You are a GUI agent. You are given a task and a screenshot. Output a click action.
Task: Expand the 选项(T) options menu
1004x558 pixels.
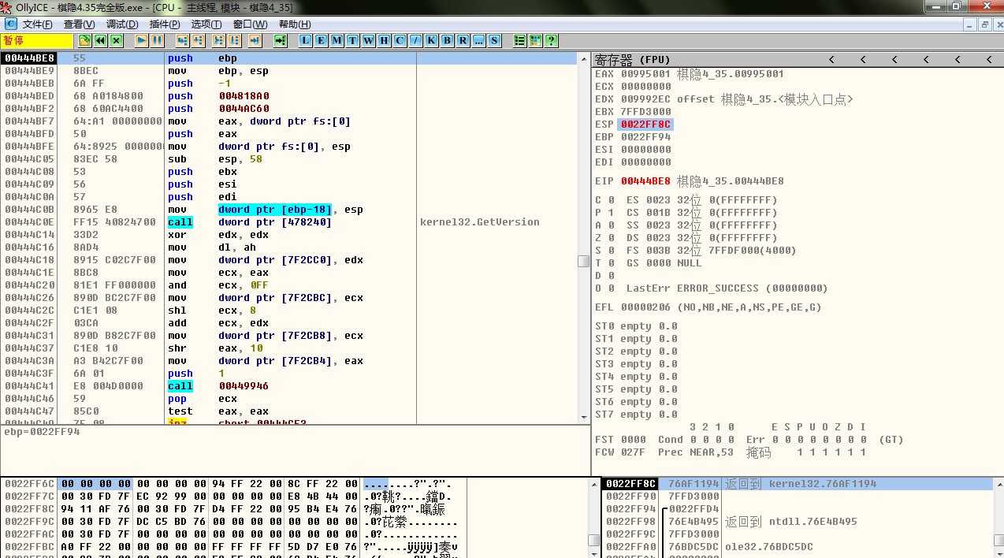(x=206, y=24)
